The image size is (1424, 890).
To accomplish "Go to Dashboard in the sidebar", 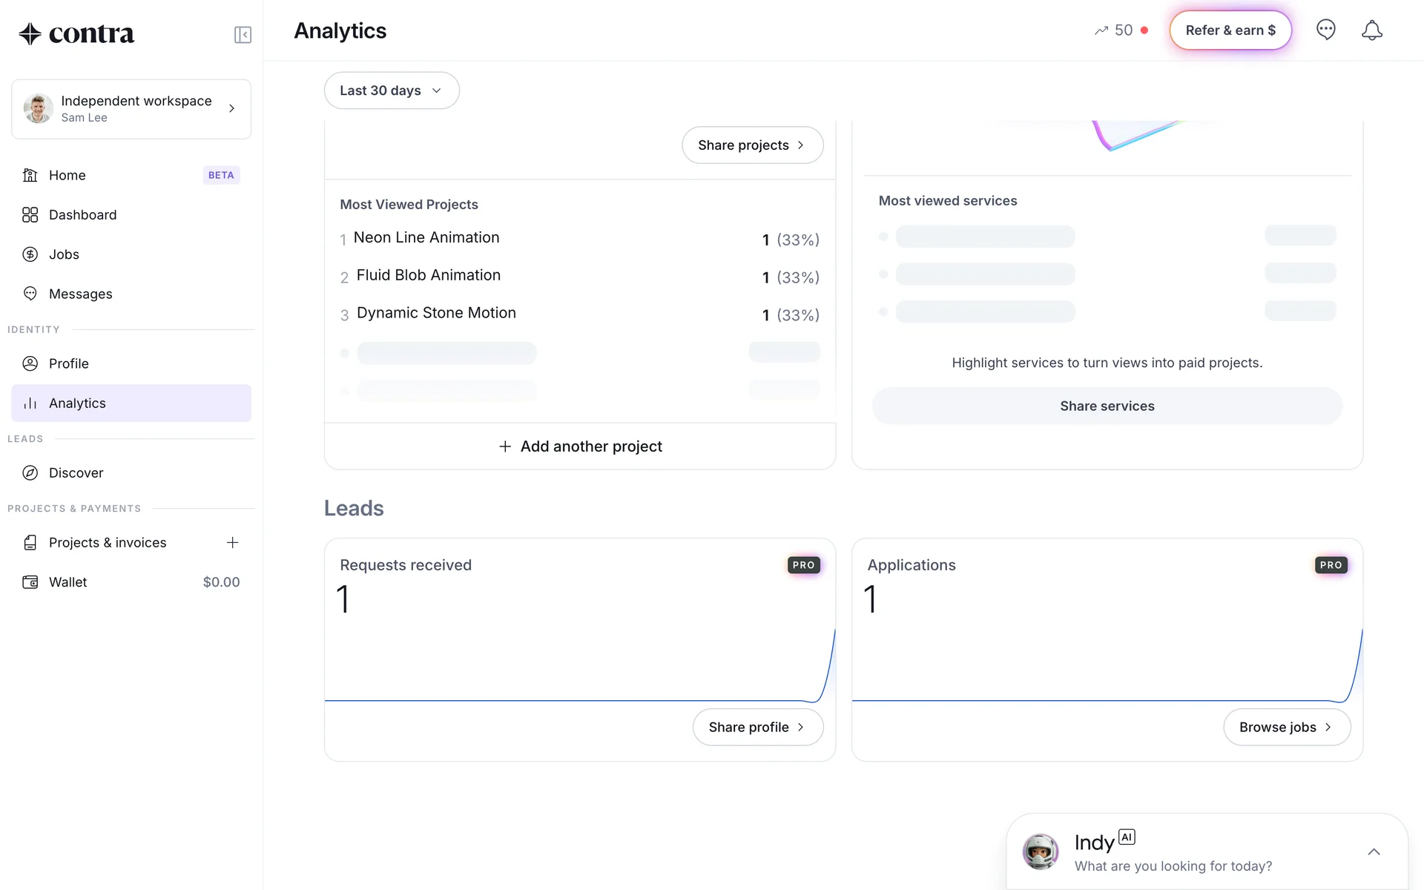I will [82, 215].
